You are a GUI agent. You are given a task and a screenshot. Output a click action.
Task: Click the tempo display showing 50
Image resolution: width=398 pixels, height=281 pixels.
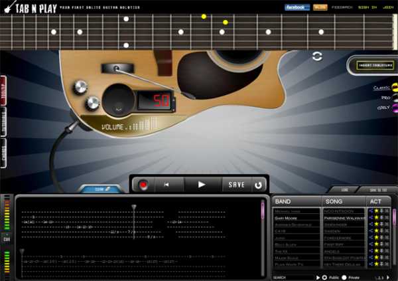point(155,100)
